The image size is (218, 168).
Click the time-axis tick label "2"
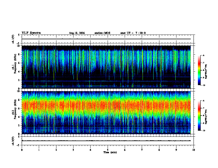tap(56, 150)
